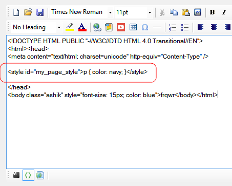Open the font name dropdown arrow
232x186 pixels.
coord(110,12)
